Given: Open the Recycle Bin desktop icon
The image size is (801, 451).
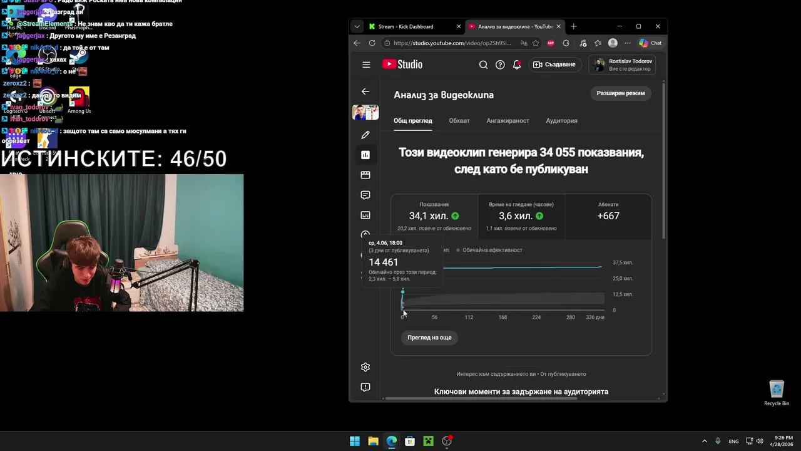Looking at the screenshot, I should click(777, 393).
